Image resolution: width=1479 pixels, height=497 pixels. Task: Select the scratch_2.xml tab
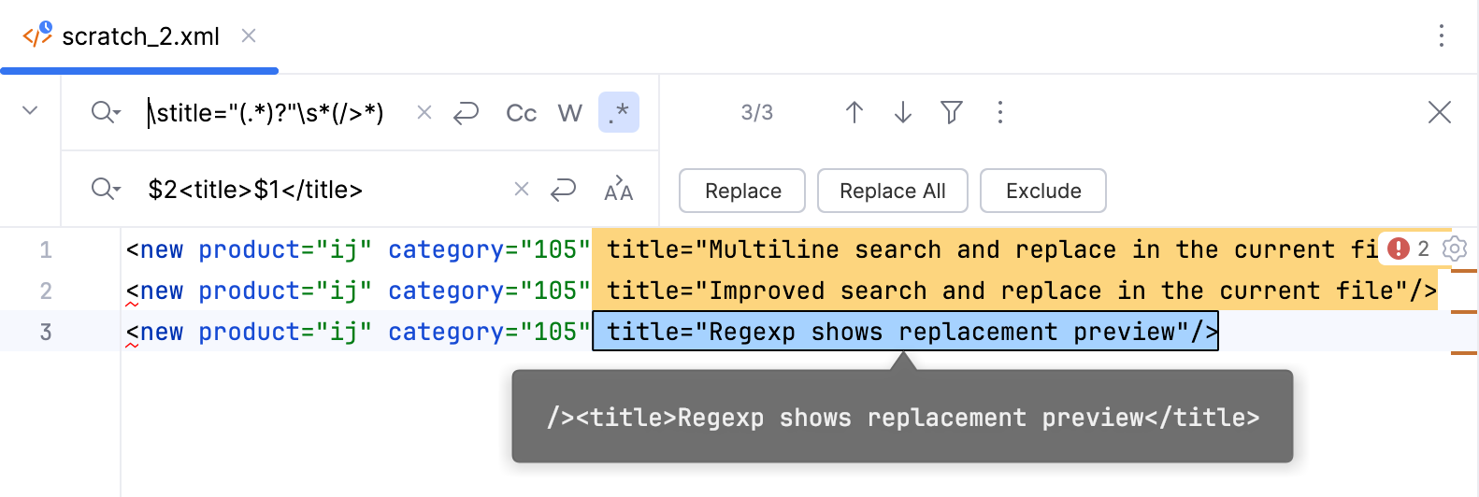[140, 36]
